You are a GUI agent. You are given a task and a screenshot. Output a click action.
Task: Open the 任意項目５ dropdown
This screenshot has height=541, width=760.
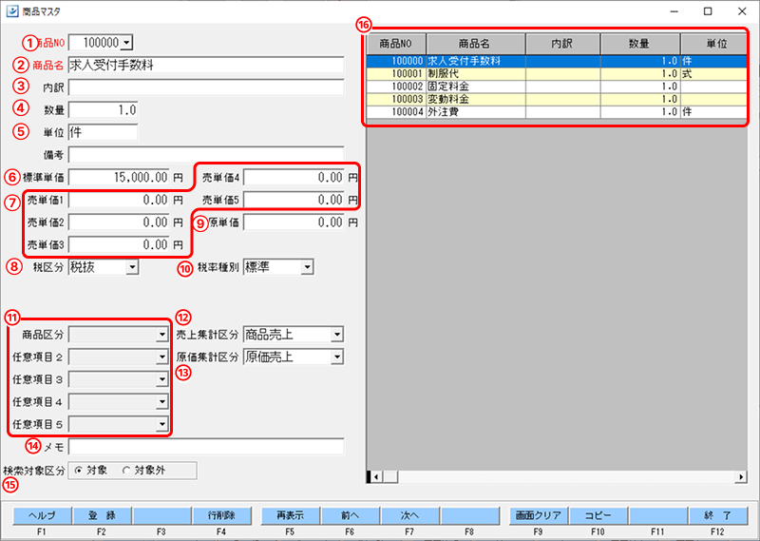161,424
